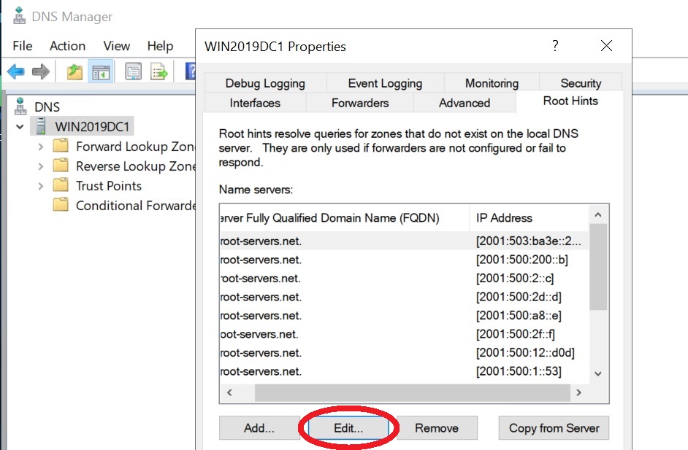Select WIN2019DC1 in the console tree
The width and height of the screenshot is (688, 450).
[x=92, y=127]
